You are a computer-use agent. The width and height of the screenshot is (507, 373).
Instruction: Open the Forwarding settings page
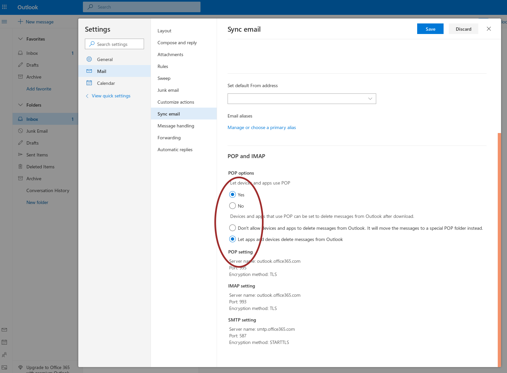184,138
